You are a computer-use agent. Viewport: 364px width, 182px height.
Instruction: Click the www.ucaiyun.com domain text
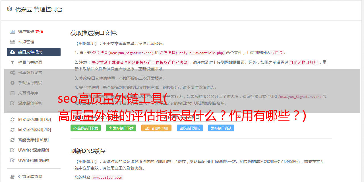pyautogui.click(x=107, y=177)
